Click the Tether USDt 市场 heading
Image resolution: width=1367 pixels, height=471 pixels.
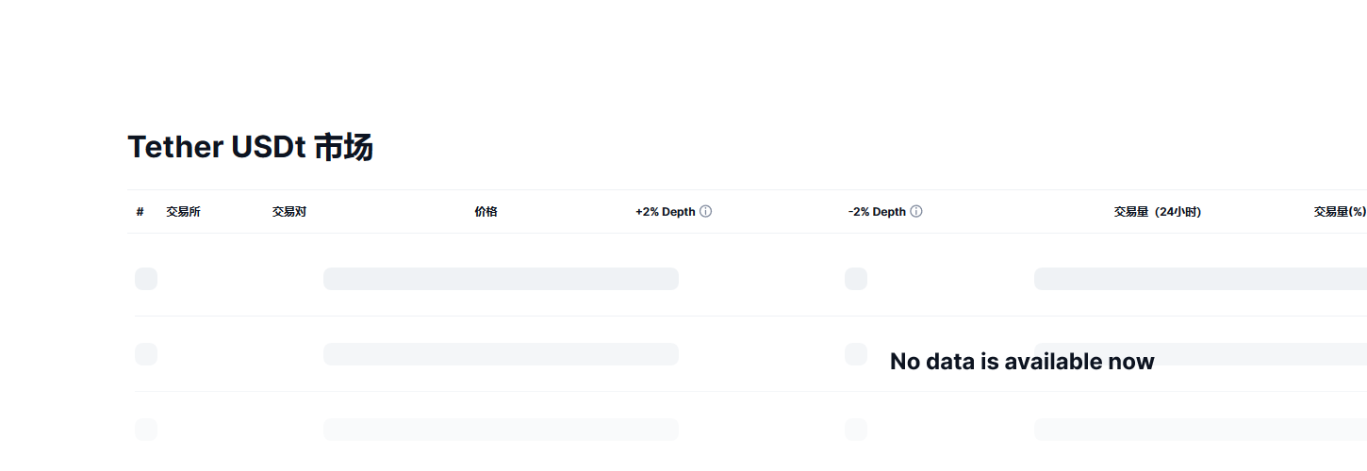250,148
